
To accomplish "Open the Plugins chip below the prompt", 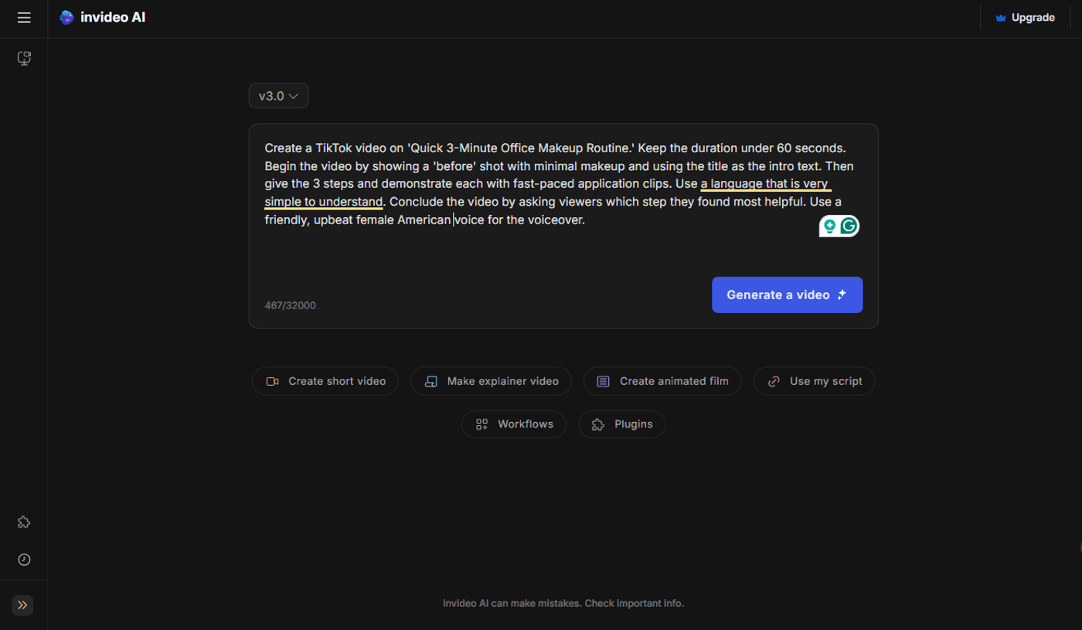I will pos(622,424).
